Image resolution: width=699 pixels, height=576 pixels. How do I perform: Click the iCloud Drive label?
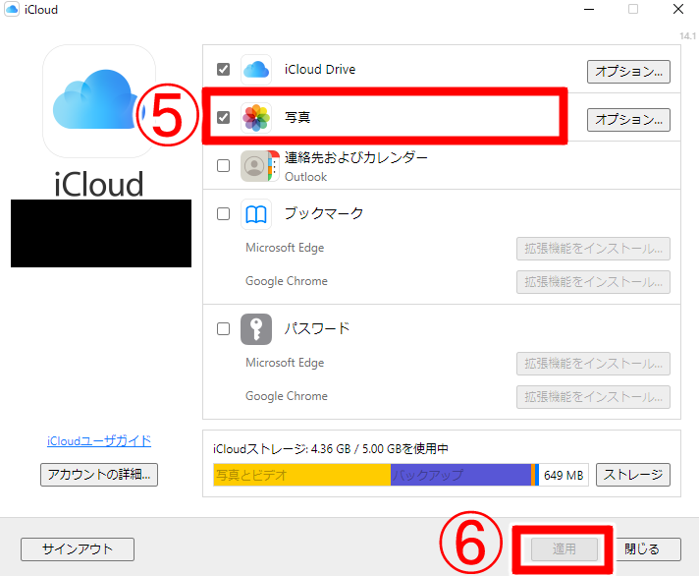(320, 70)
